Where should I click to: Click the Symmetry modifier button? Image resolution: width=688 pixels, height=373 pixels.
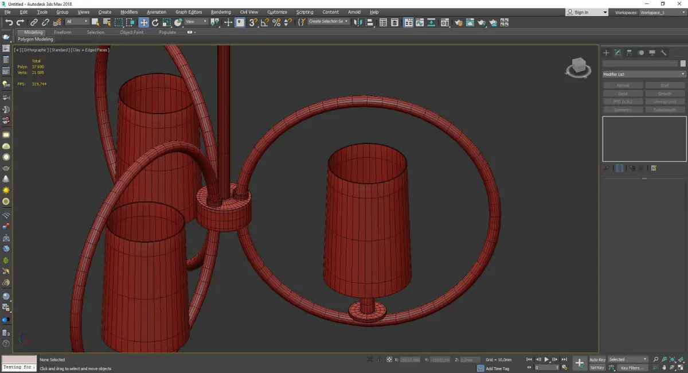click(x=623, y=110)
